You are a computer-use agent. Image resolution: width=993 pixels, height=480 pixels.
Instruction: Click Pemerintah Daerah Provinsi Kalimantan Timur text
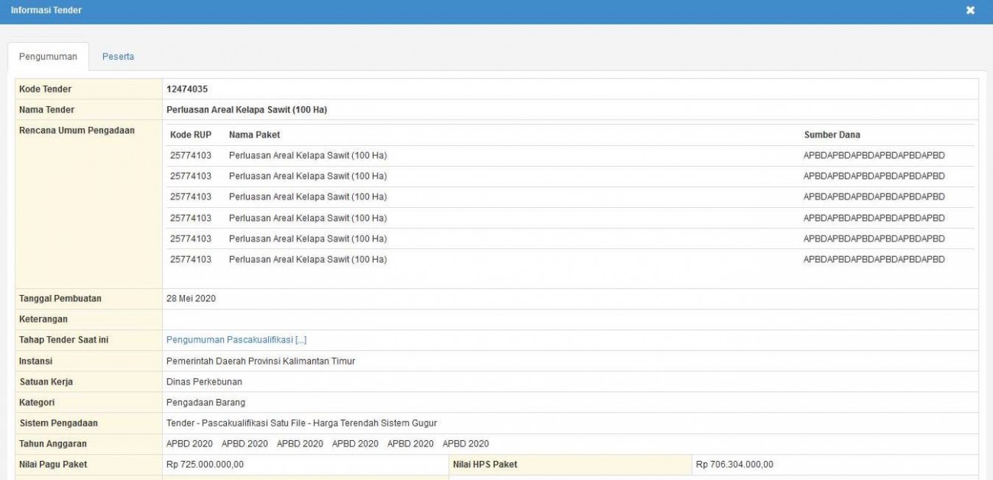(260, 362)
